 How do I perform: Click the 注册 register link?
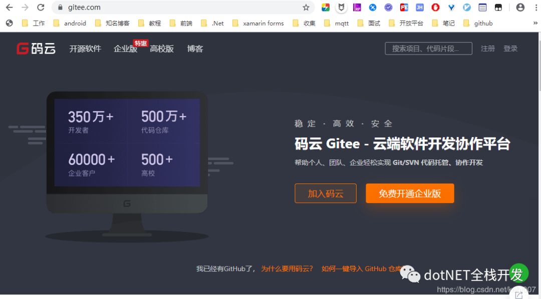point(488,48)
